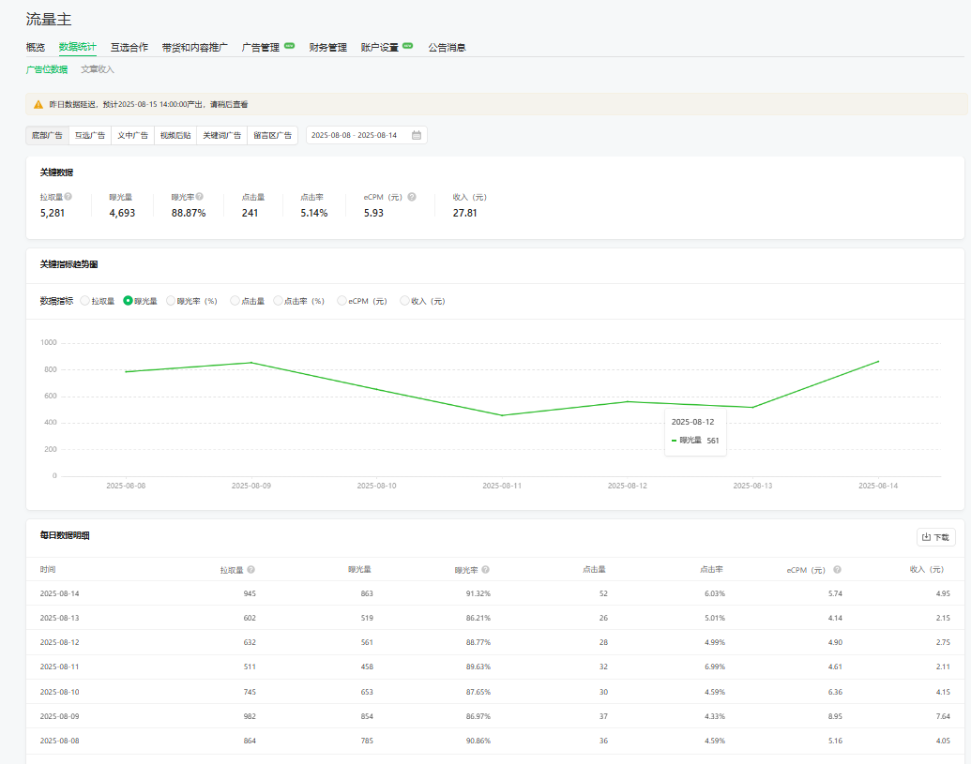Viewport: 971px width, 764px height.
Task: Click the overall 曝光率 value 88.87%
Action: 189,213
